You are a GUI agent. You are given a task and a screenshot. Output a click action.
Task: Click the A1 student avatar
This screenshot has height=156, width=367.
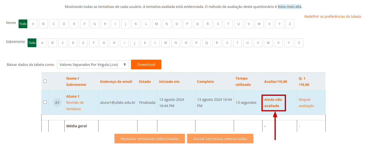(x=57, y=102)
